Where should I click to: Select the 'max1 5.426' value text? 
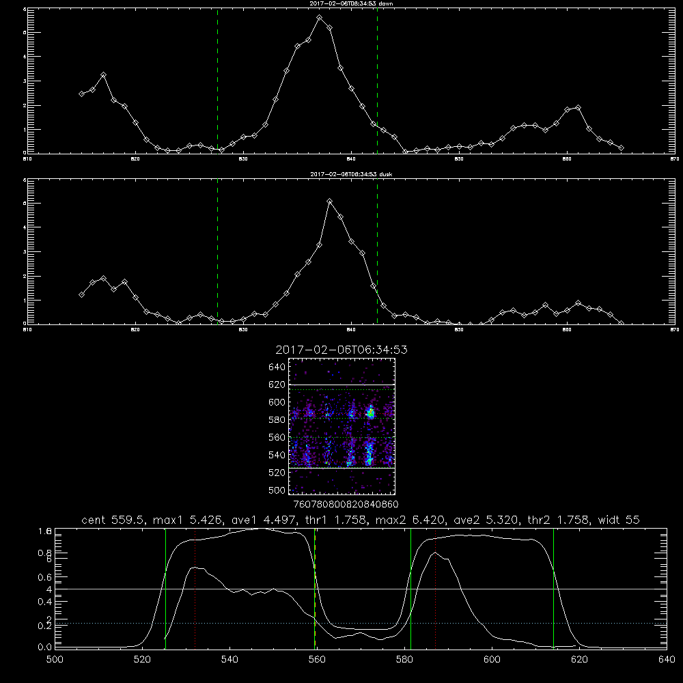(189, 520)
